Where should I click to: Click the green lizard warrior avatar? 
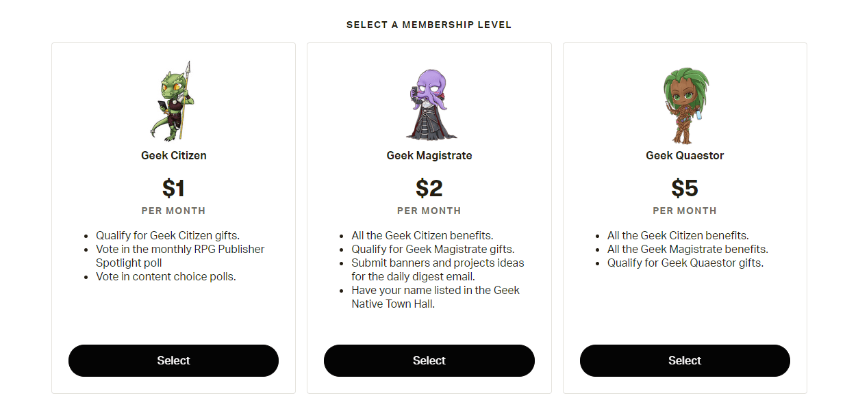click(173, 101)
